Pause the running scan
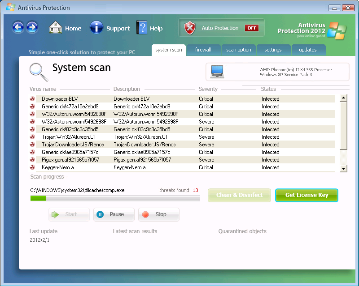This screenshot has height=286, width=359. click(x=114, y=214)
